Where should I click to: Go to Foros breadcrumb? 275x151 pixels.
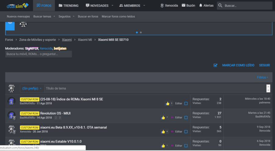coord(9,40)
